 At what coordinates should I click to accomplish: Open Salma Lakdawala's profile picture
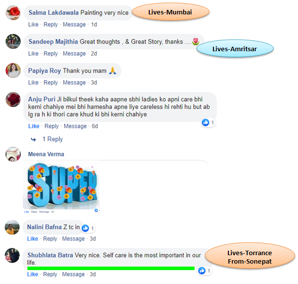click(13, 13)
